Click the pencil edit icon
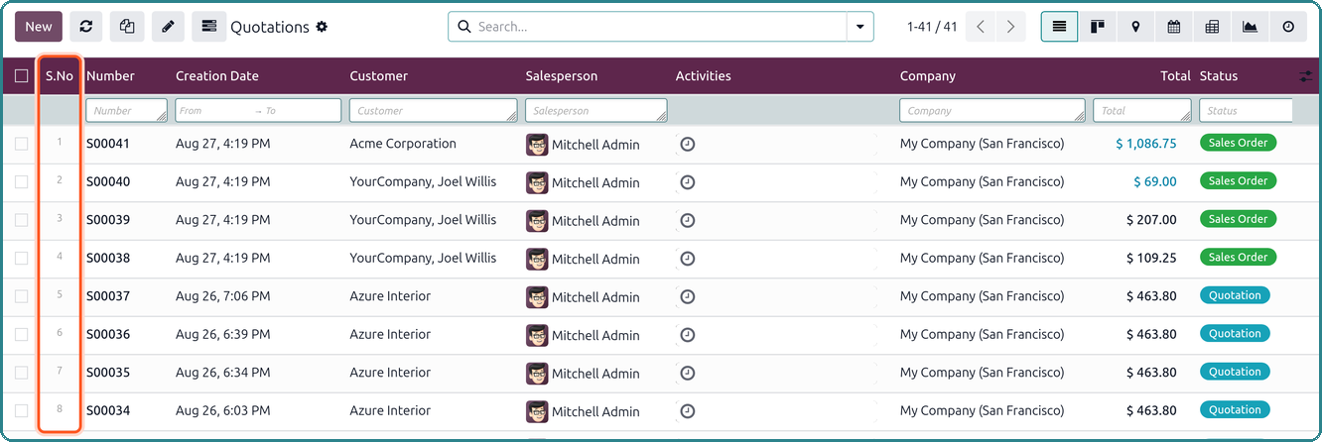Screen dimensions: 1322x442 coord(168,27)
